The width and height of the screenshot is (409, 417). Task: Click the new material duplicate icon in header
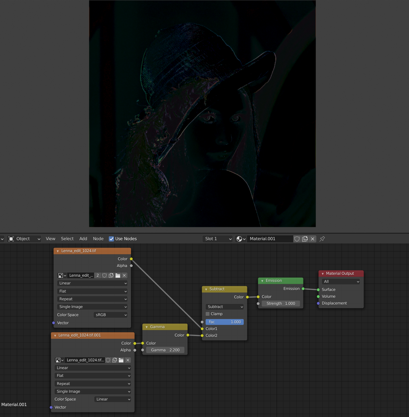tap(305, 239)
